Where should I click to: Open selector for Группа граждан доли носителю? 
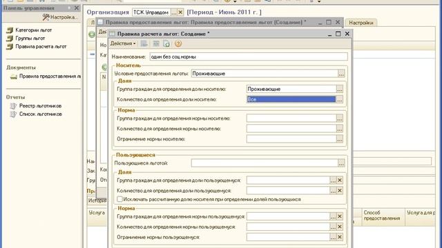[340, 89]
